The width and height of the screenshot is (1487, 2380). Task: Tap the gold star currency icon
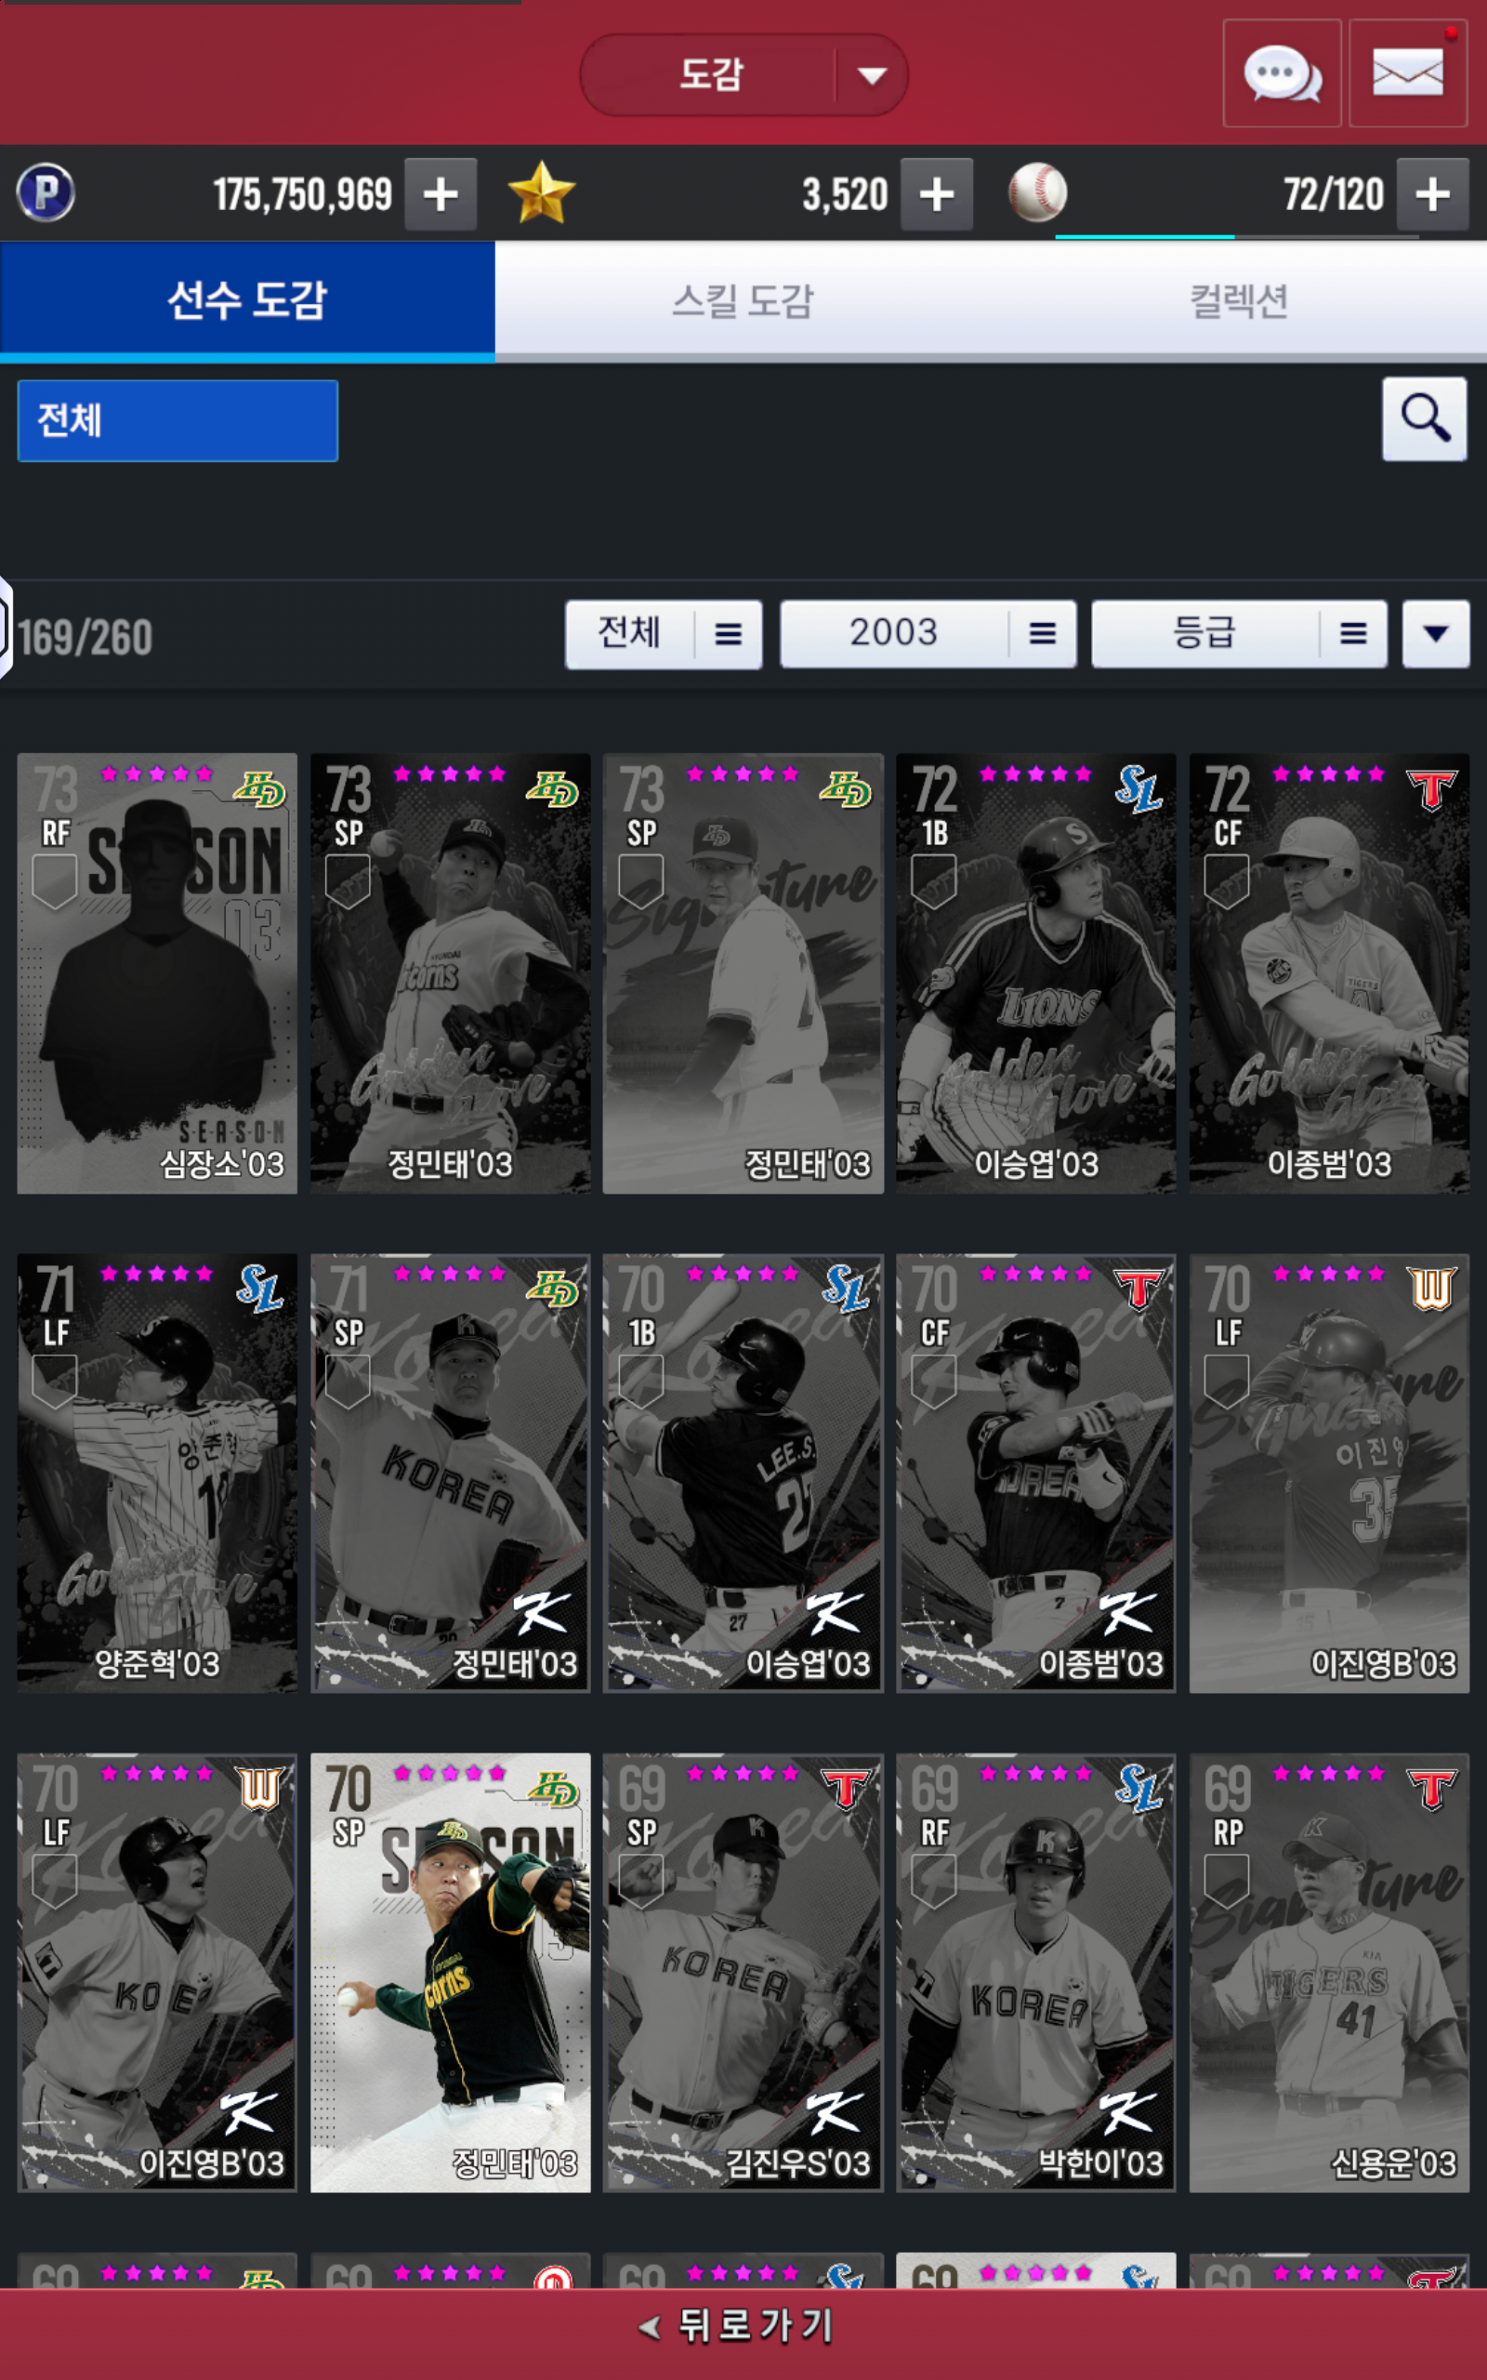click(541, 192)
